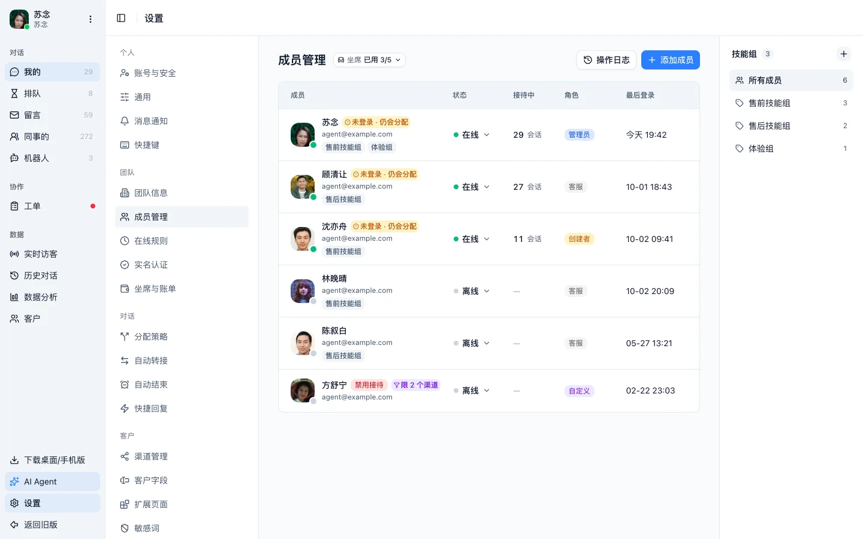Click 自定义 role badge

point(580,391)
